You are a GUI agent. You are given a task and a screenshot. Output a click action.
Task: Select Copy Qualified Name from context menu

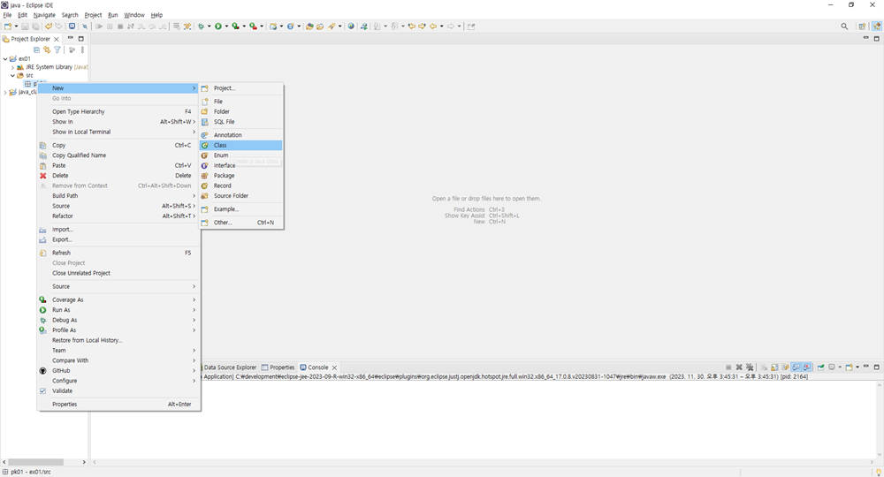119,155
